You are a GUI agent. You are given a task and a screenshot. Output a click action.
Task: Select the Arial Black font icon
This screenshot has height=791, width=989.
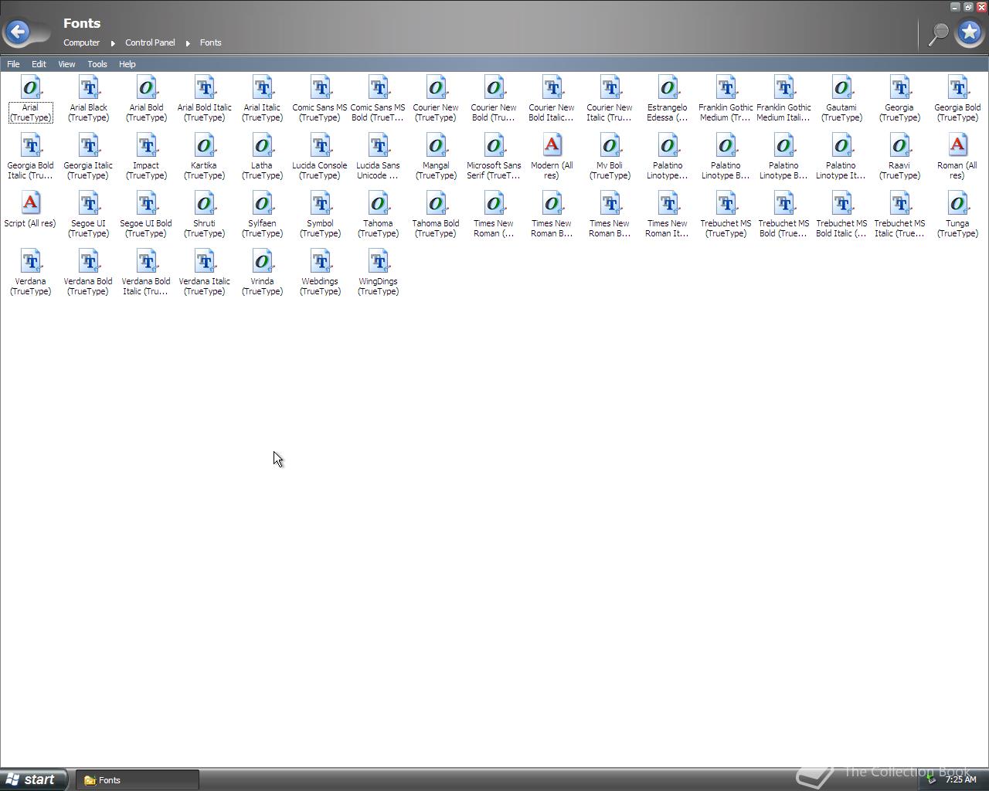tap(89, 87)
